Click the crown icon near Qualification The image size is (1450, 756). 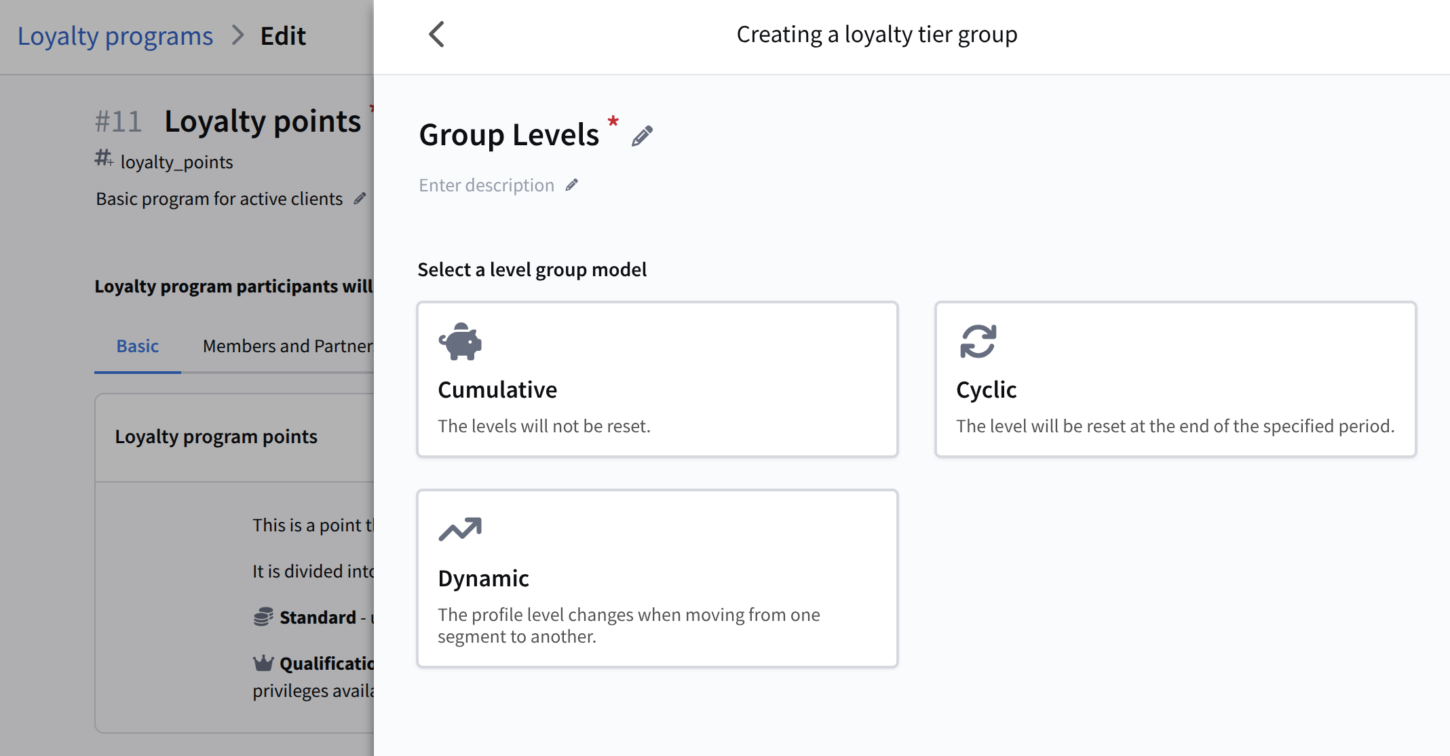tap(263, 663)
